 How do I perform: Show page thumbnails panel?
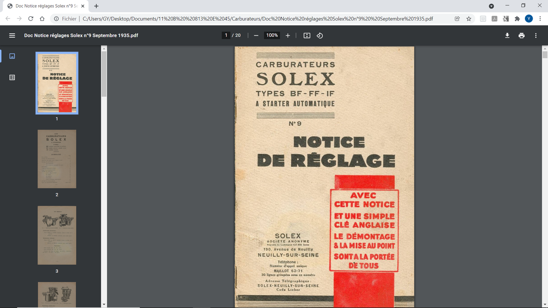pyautogui.click(x=12, y=56)
